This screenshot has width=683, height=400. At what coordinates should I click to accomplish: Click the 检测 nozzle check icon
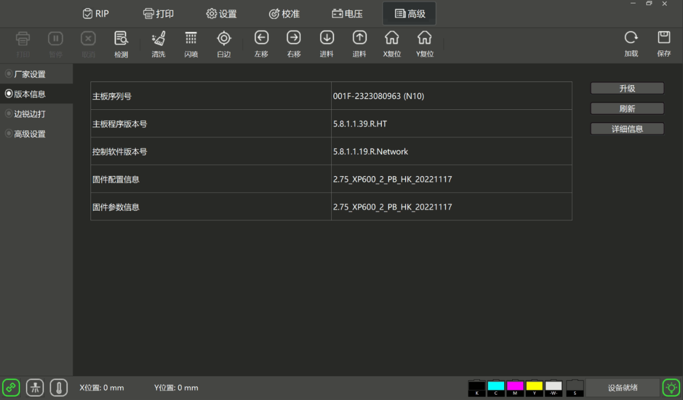pos(121,38)
